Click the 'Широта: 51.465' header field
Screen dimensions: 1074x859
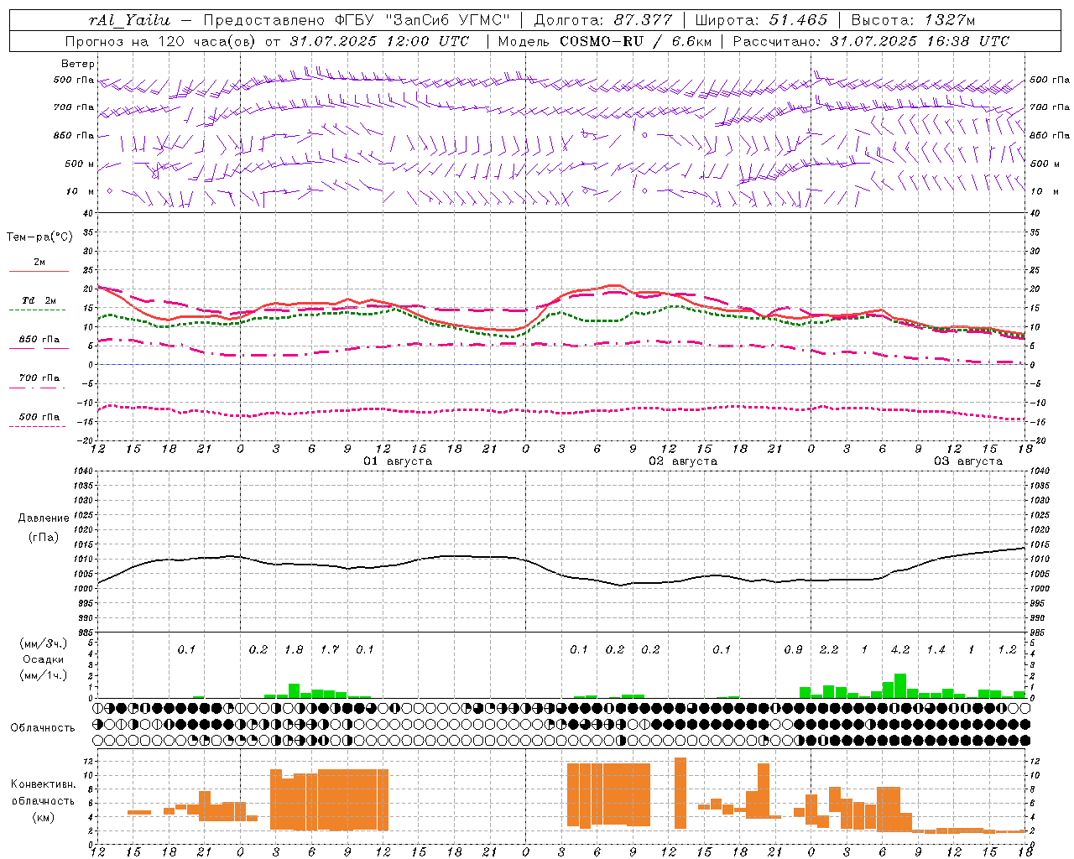pos(762,20)
